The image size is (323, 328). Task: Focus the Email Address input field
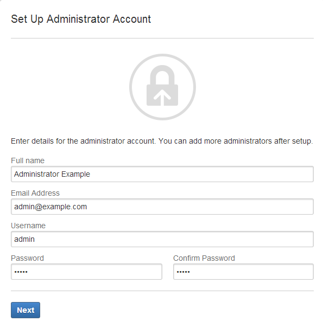[x=162, y=207]
